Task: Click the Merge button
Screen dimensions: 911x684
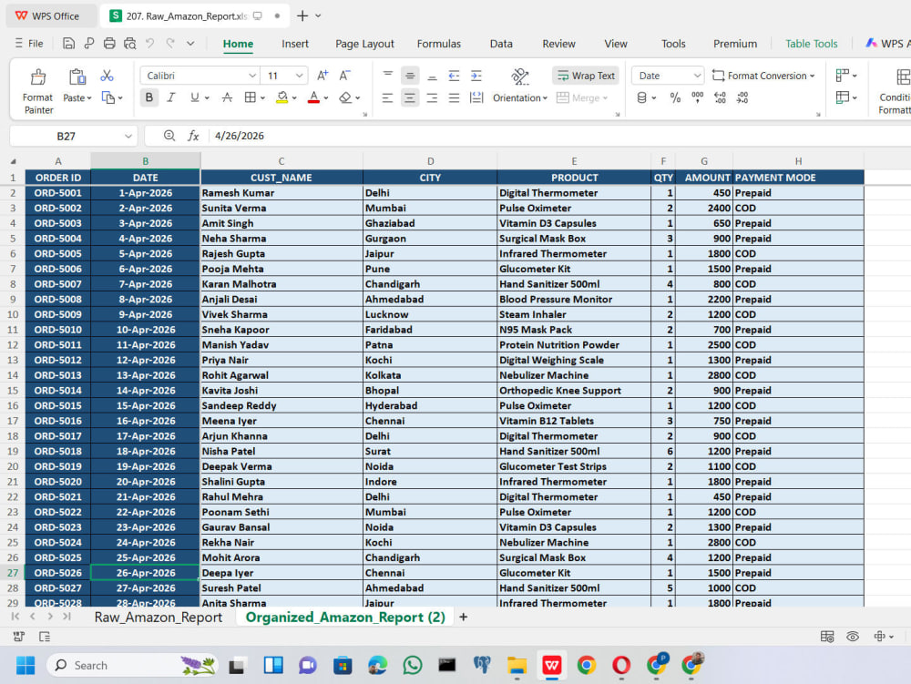Action: (581, 97)
